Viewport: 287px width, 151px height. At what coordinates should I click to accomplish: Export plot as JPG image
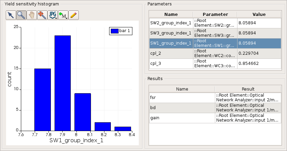click(x=53, y=15)
